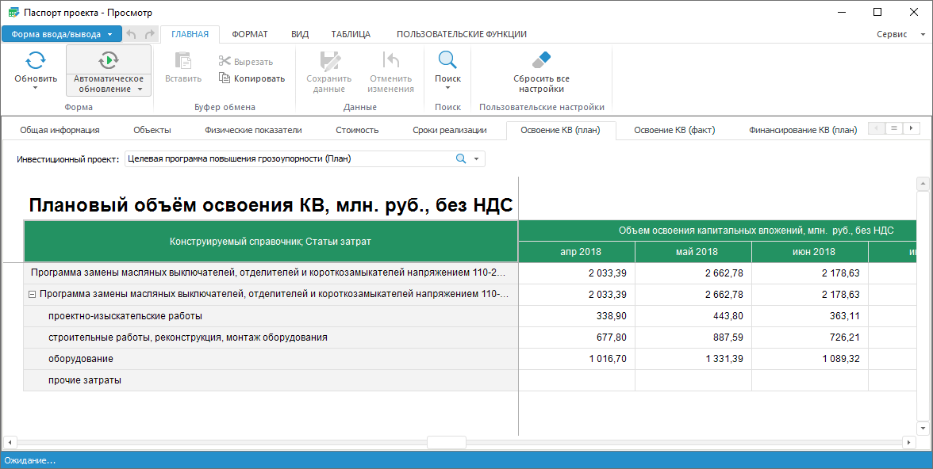
Task: Open the Освоение КВ (факт) tab
Action: (x=674, y=130)
